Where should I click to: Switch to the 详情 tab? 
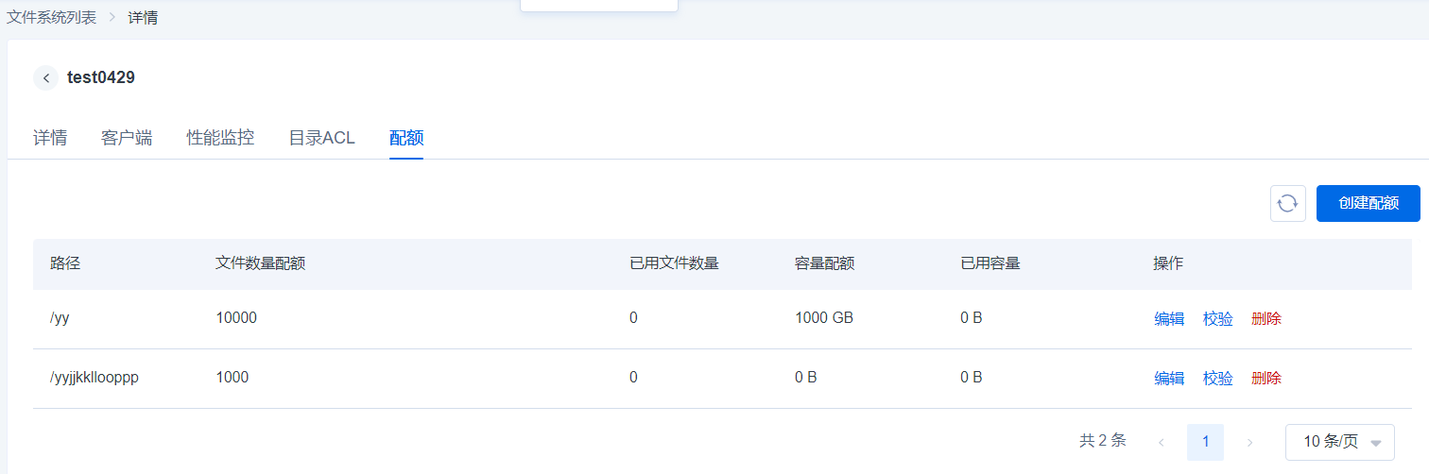[50, 138]
